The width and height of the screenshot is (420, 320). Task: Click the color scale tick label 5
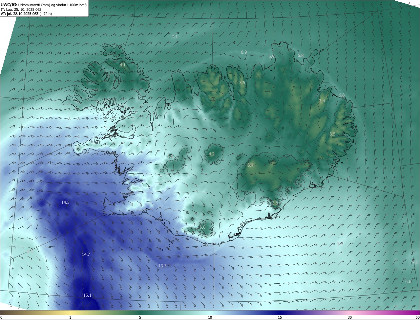pos(140,318)
